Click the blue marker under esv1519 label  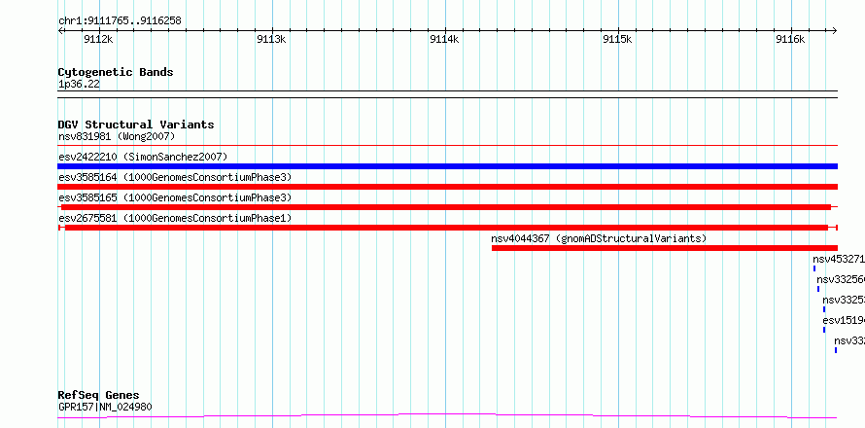click(824, 330)
